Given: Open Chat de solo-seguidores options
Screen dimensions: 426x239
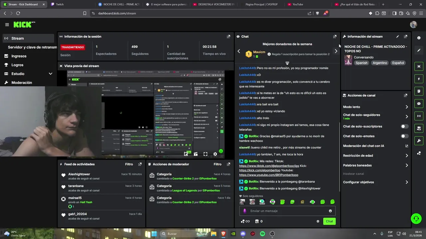Looking at the screenshot, I should coord(375,117).
